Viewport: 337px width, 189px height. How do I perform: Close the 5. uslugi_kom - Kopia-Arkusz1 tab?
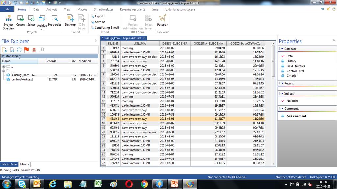(x=145, y=38)
